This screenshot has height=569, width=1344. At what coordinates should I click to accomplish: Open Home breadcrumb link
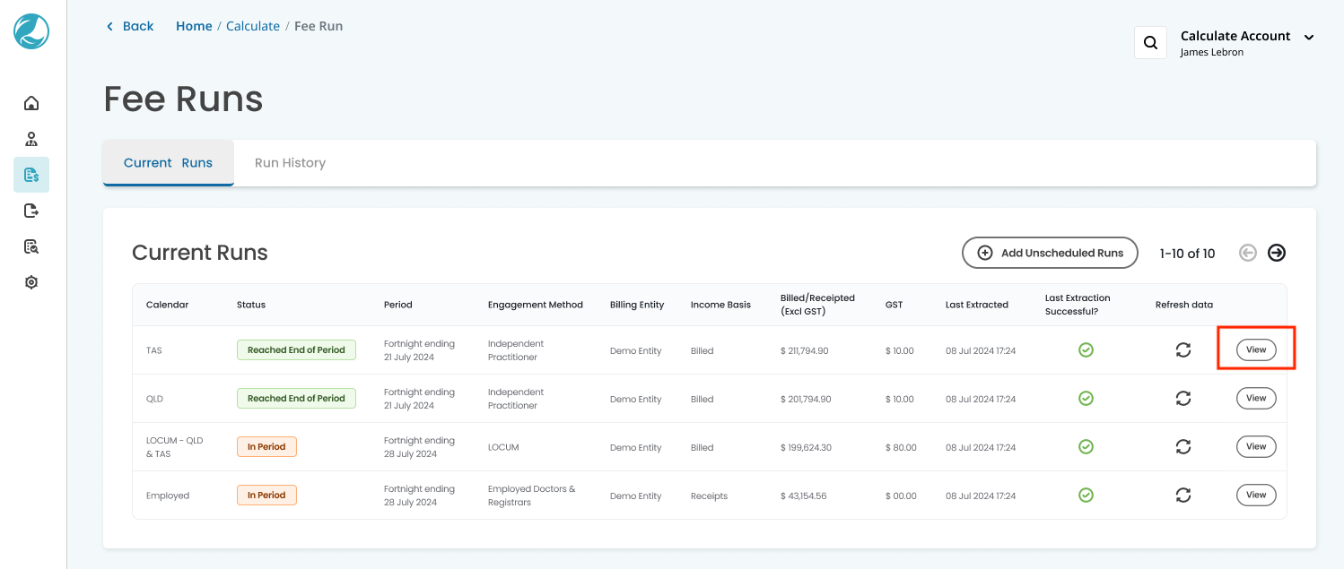point(194,26)
